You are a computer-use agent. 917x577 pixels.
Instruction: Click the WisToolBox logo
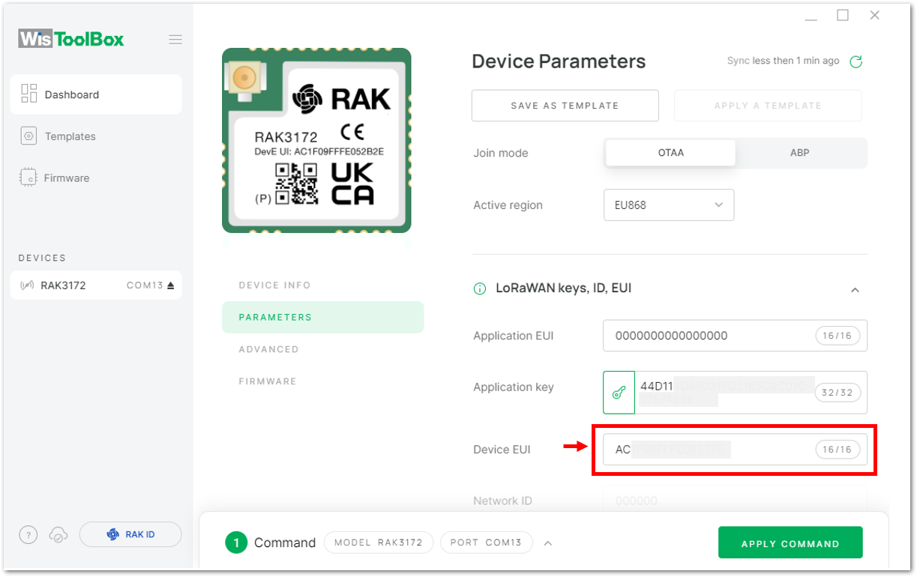71,39
